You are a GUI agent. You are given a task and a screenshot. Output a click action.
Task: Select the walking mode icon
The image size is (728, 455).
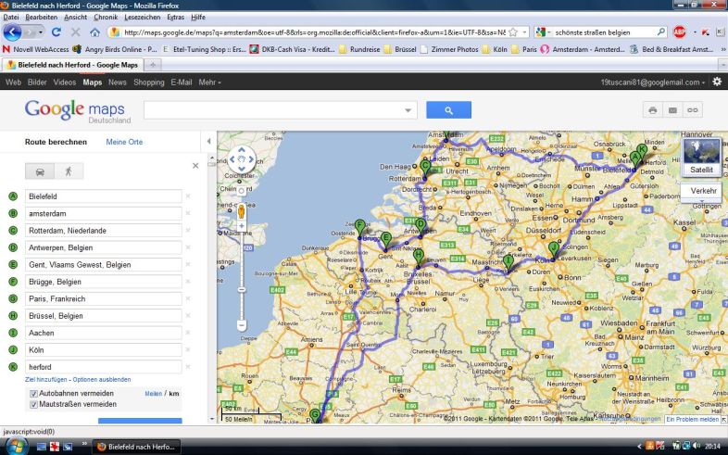[x=68, y=171]
